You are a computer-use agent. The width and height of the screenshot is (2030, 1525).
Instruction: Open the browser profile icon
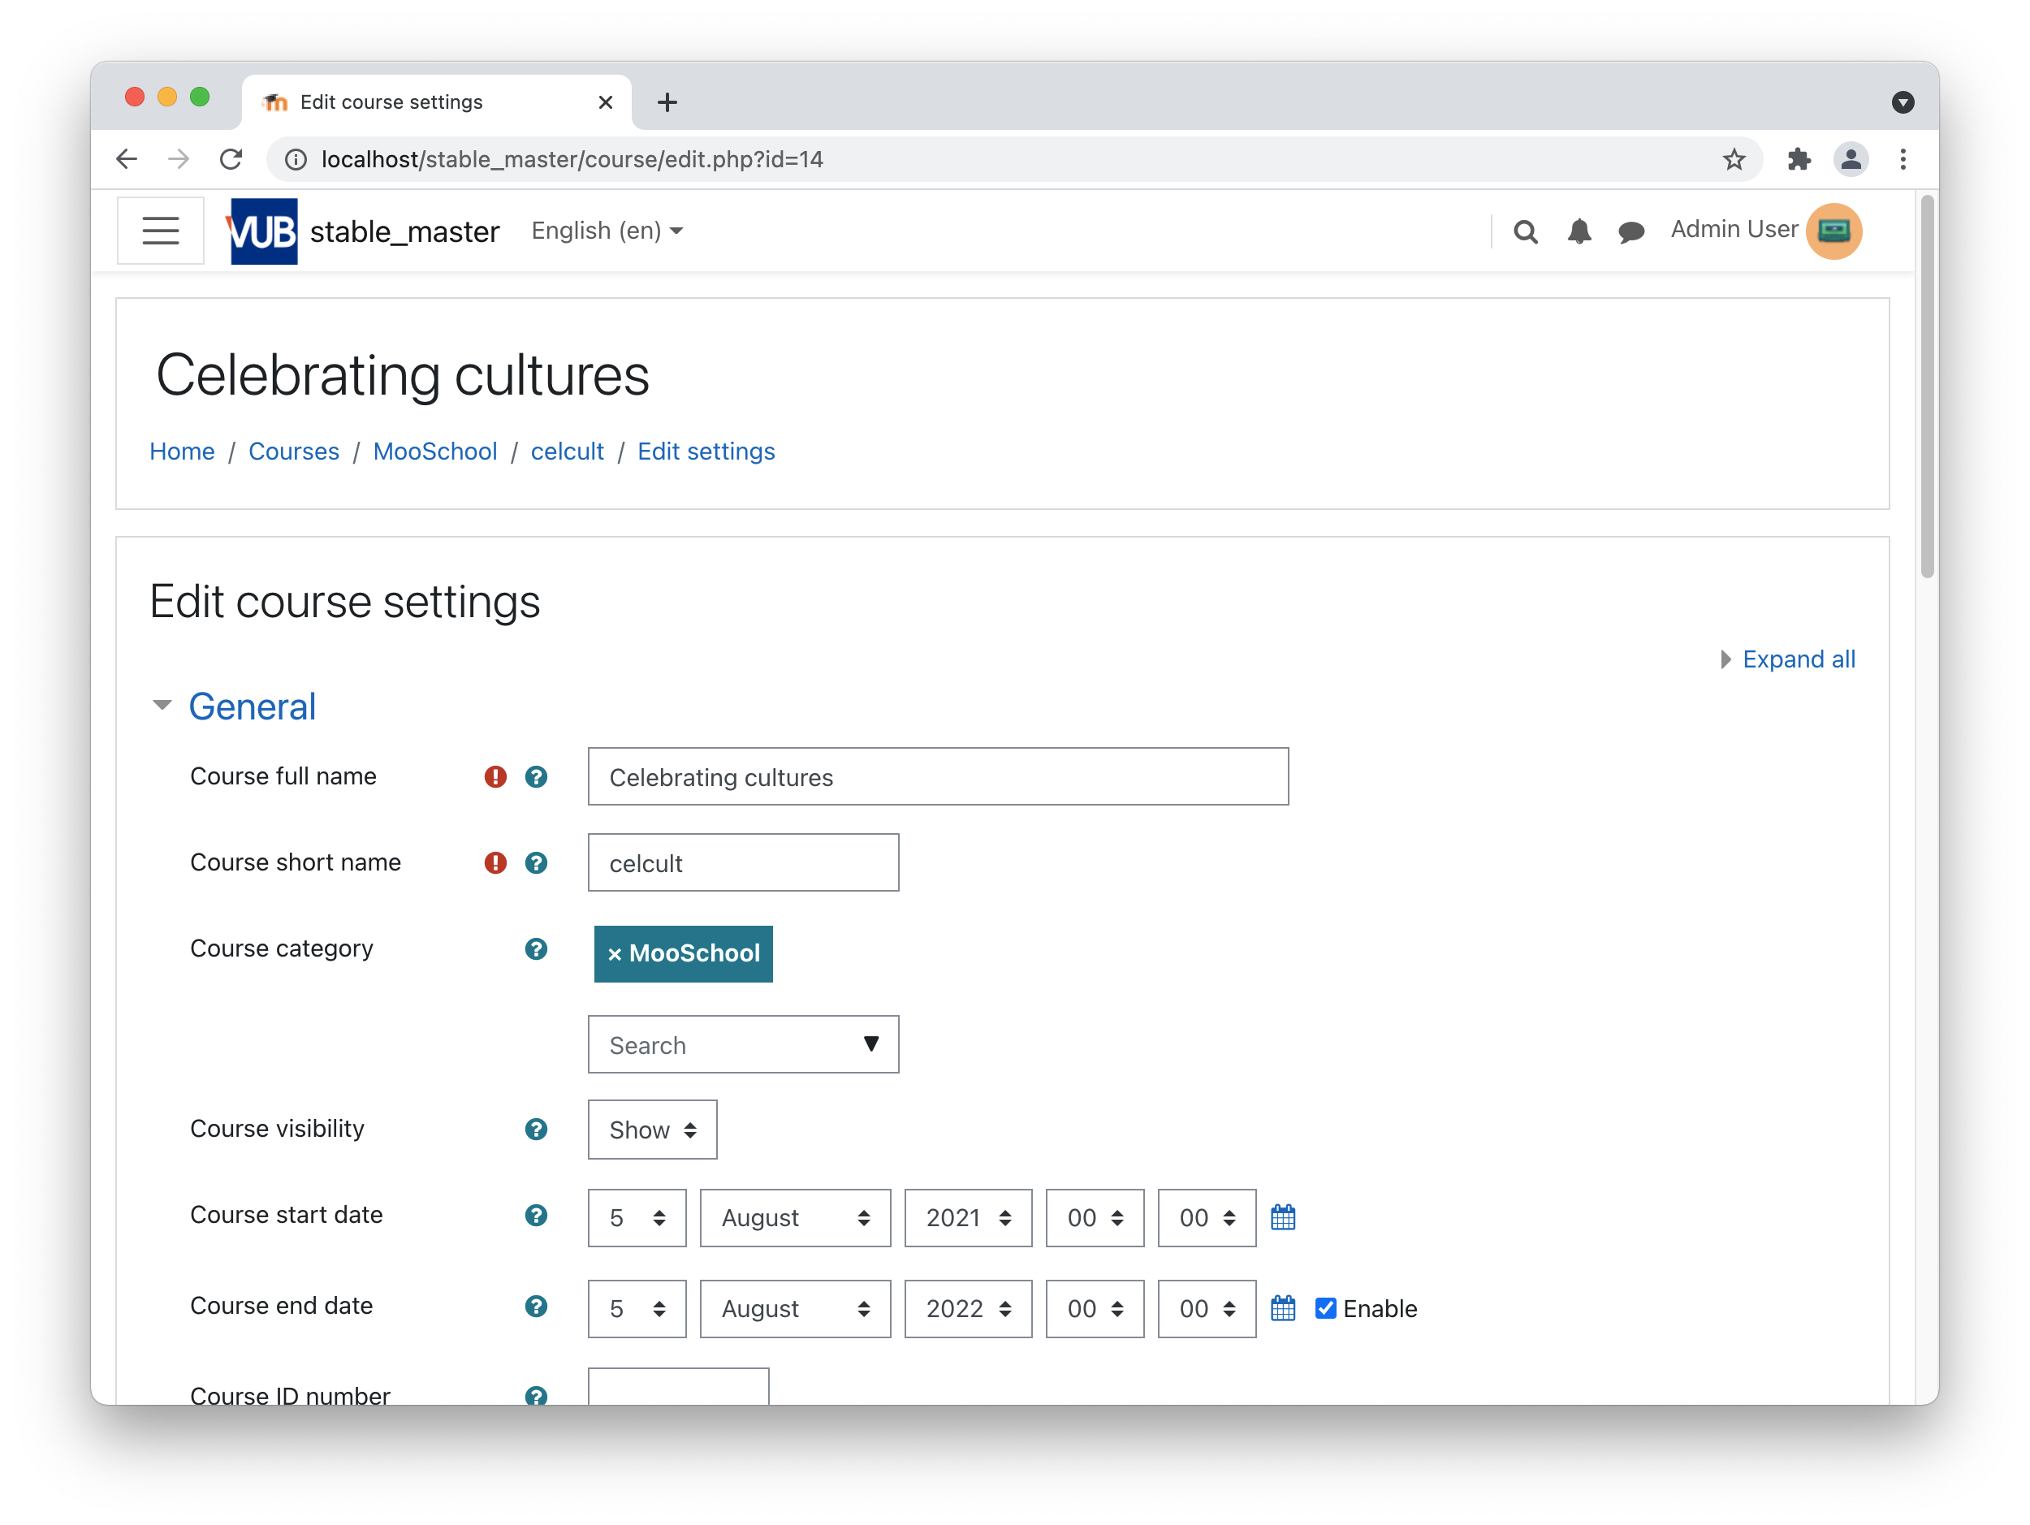coord(1851,160)
